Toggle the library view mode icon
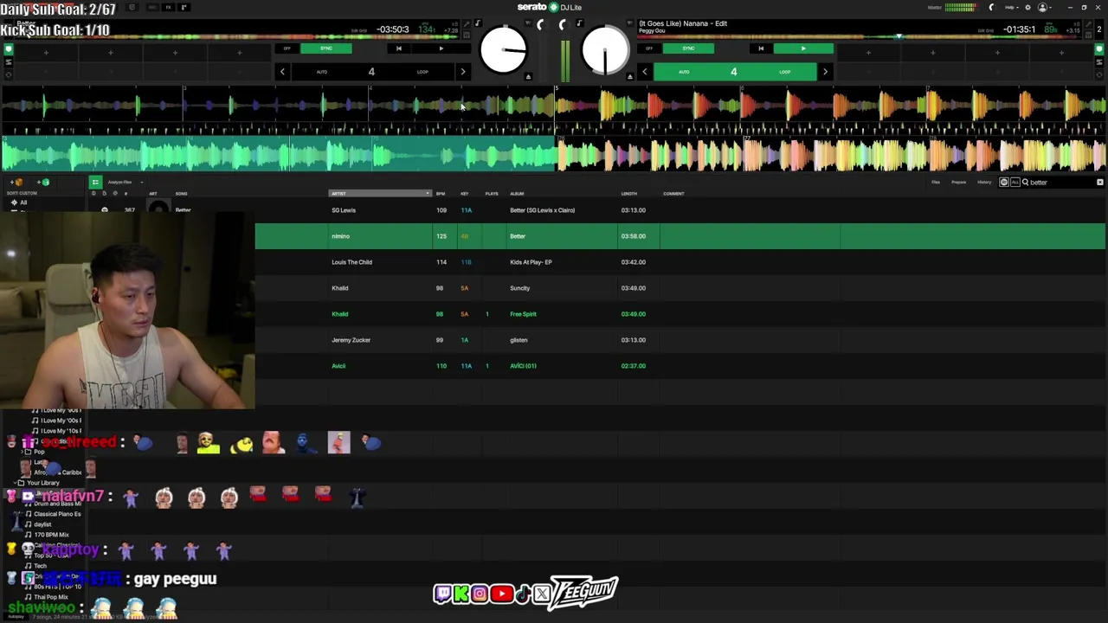 pos(95,182)
